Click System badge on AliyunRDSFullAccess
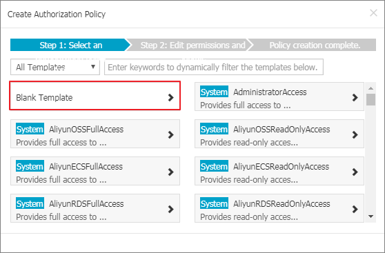Viewport: 385px width, 253px height. pyautogui.click(x=30, y=203)
